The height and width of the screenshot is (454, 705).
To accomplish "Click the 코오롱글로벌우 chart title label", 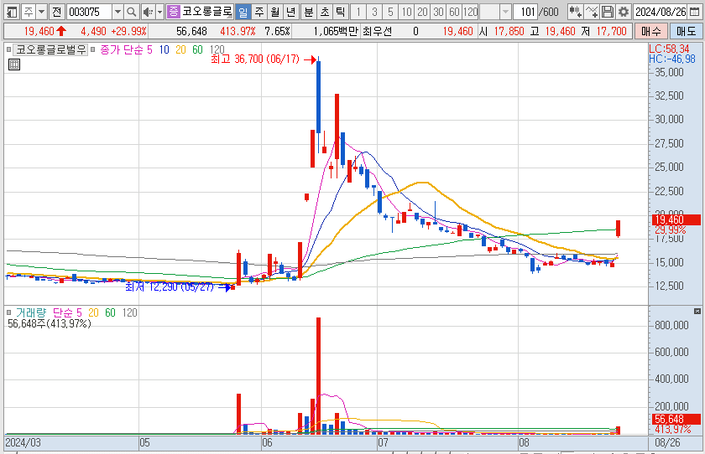I will 51,49.
